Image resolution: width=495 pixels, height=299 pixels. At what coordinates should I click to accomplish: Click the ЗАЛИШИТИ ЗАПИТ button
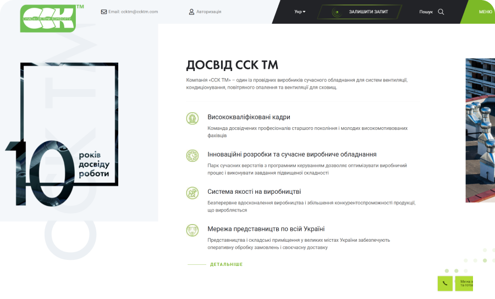359,12
